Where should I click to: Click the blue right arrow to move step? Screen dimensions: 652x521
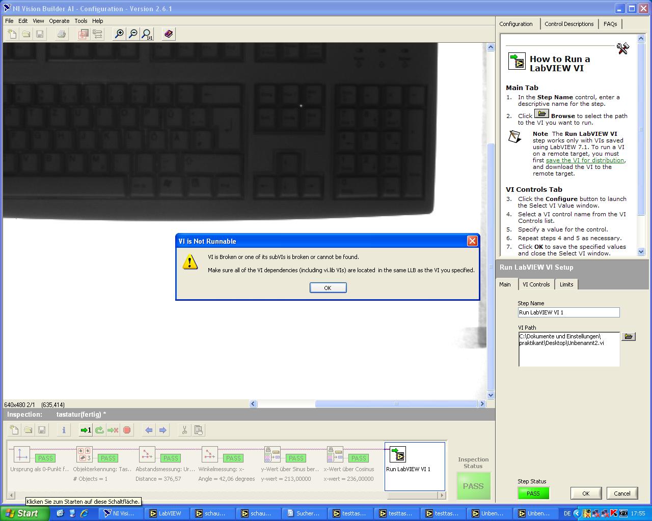pyautogui.click(x=162, y=430)
